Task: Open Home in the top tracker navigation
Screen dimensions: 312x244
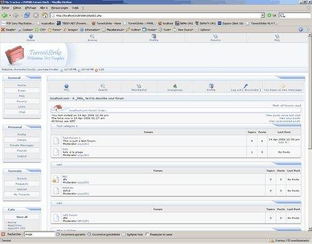Action: coord(31,37)
